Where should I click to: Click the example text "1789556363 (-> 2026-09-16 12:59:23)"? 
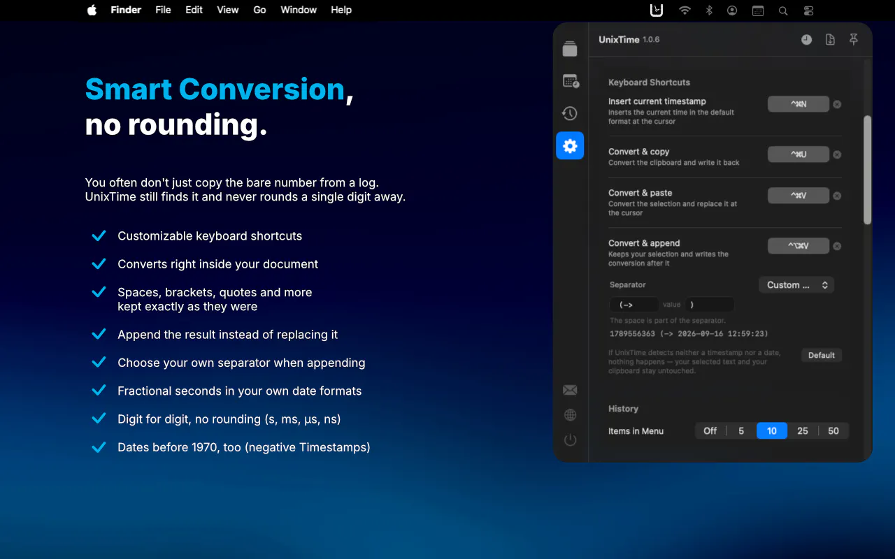689,334
